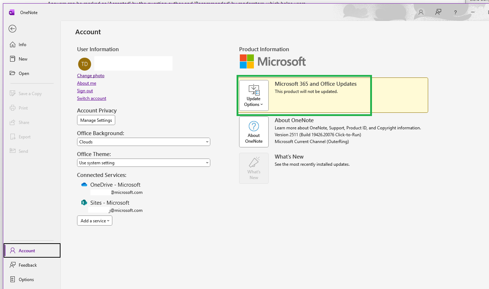Select New in the sidebar
Image resolution: width=489 pixels, height=289 pixels.
(x=32, y=59)
